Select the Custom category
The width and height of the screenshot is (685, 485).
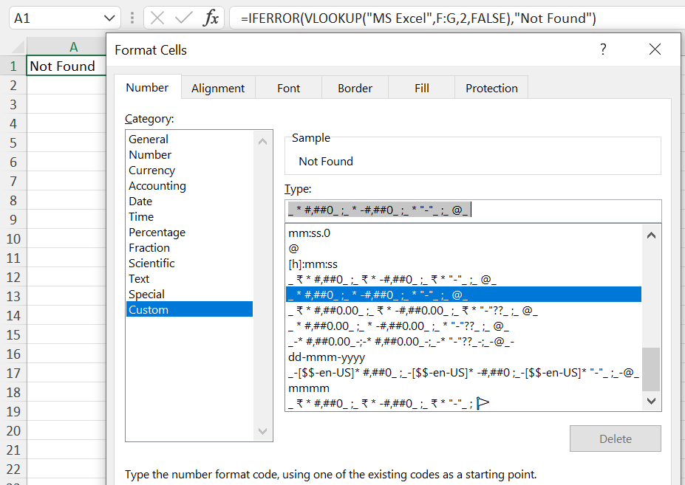pyautogui.click(x=189, y=309)
